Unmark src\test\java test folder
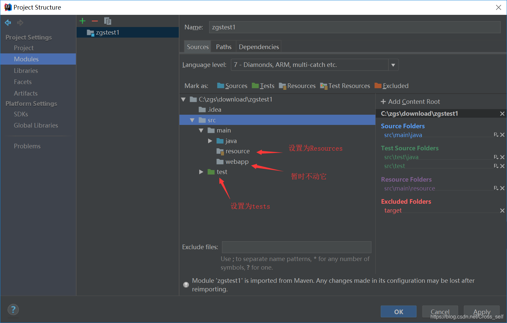The image size is (507, 323). (502, 157)
